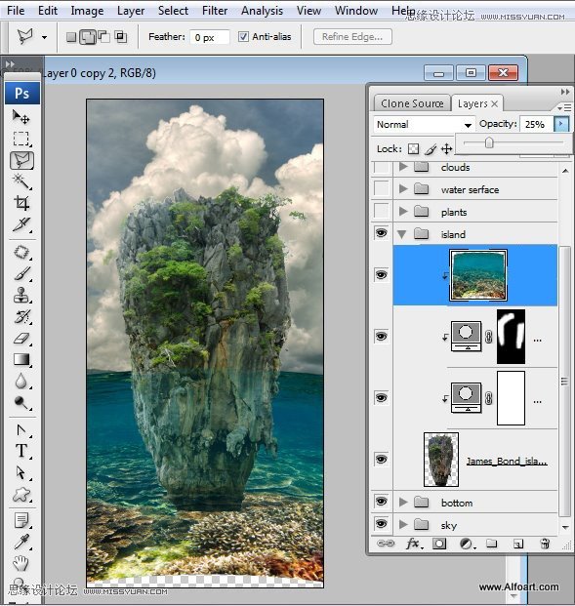The image size is (575, 606).
Task: Open the Image menu
Action: point(87,11)
